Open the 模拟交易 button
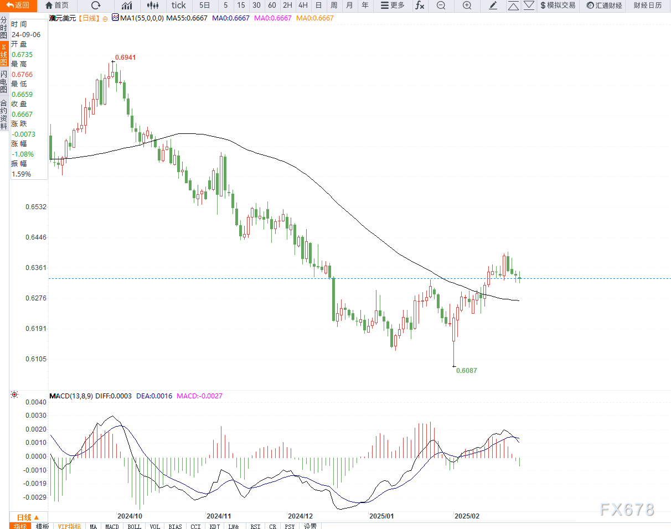The width and height of the screenshot is (671, 529). click(x=558, y=6)
